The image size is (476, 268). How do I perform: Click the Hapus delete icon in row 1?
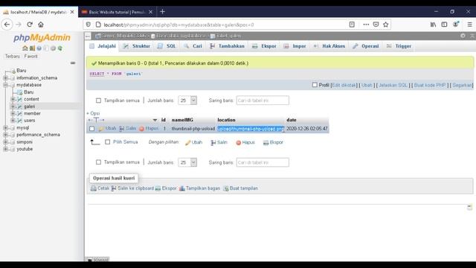(141, 129)
